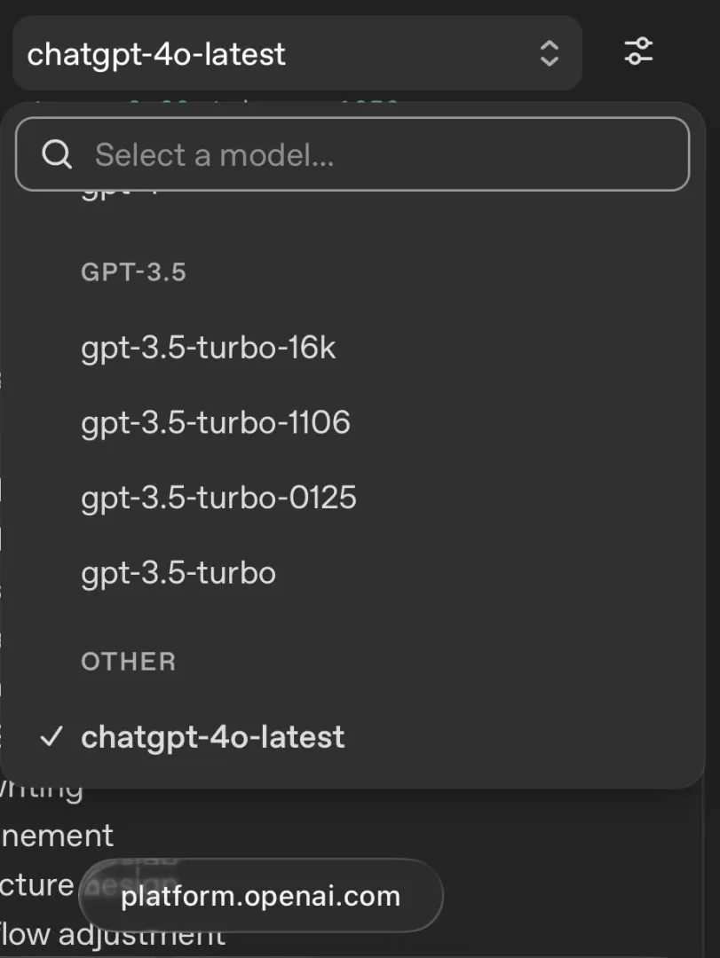Choose gpt-3.5-turbo-16k from the list

pyautogui.click(x=209, y=349)
